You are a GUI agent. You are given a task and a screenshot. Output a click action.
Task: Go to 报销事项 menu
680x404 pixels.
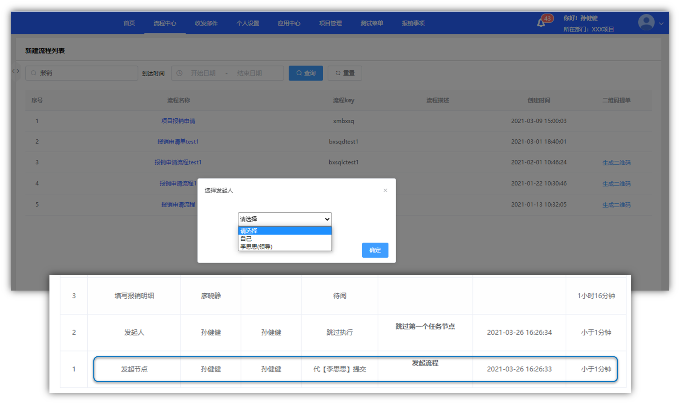coord(413,23)
